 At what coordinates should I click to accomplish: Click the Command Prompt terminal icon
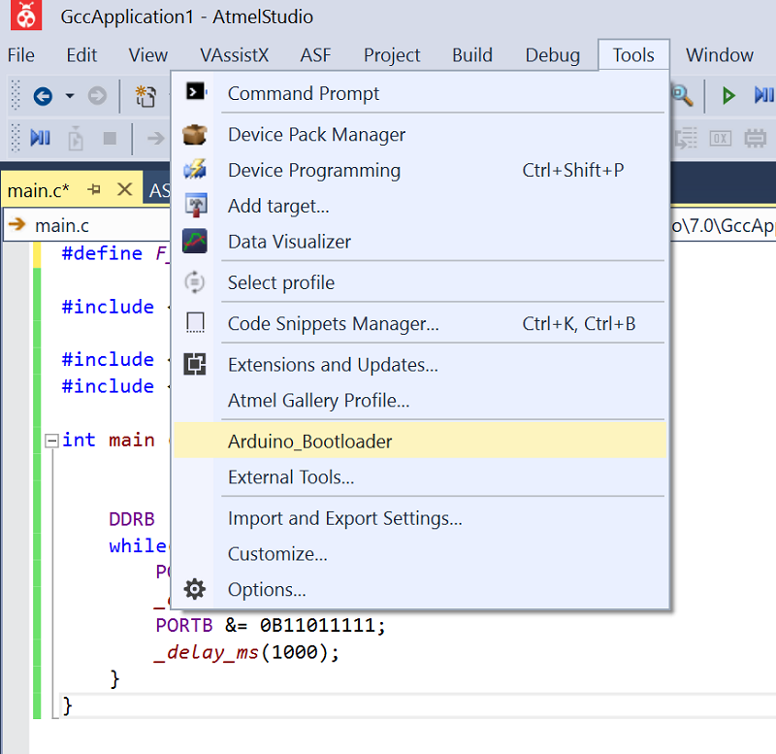(x=196, y=91)
